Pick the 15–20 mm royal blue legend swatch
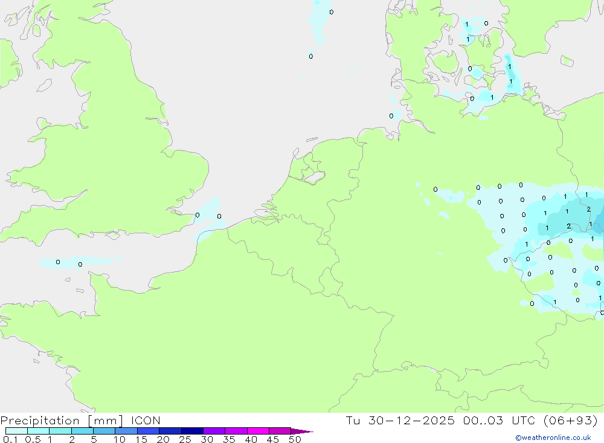The width and height of the screenshot is (604, 443). (149, 431)
